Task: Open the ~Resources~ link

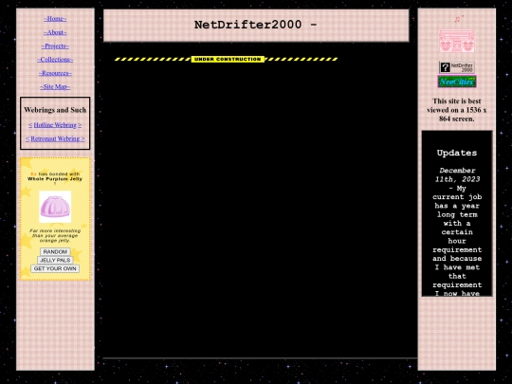Action: 55,73
